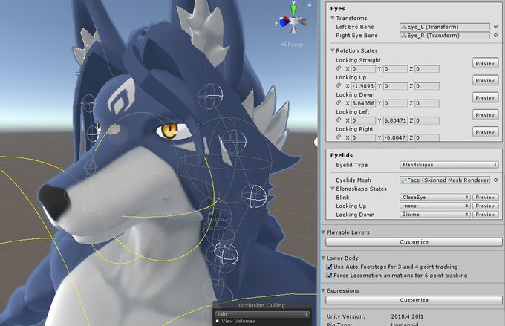This screenshot has width=505, height=326.
Task: Preview Looking Left rotation
Action: [486, 114]
